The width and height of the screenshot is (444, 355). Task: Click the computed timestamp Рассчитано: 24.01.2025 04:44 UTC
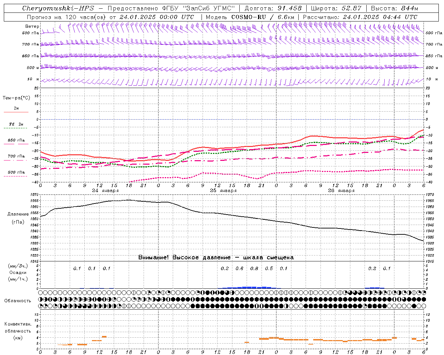[x=360, y=17]
